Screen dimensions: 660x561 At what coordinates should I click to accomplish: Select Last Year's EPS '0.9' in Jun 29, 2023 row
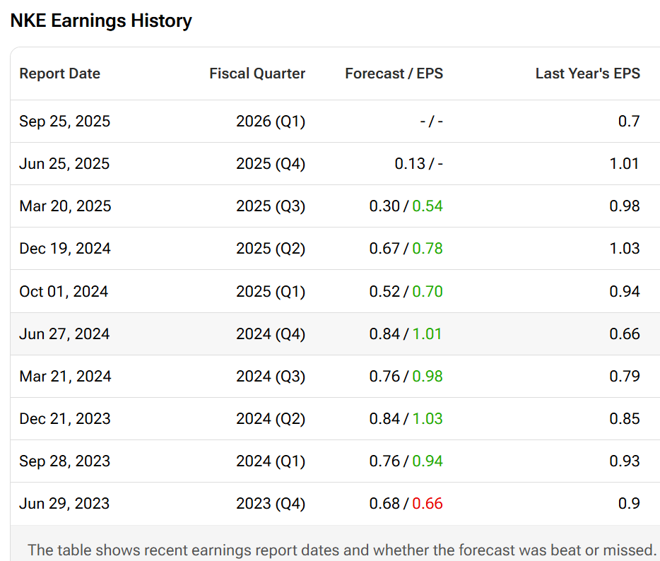click(x=629, y=504)
